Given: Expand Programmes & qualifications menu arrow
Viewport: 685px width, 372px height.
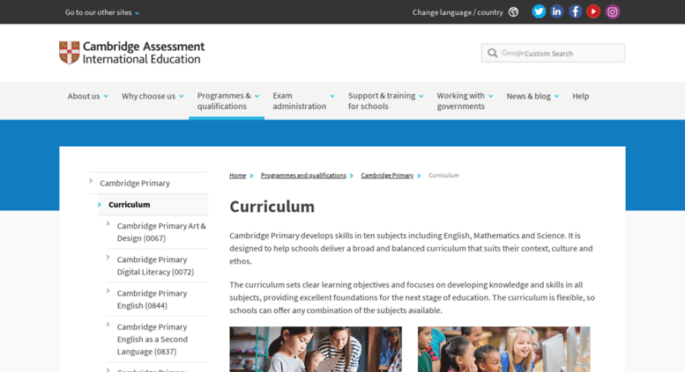Looking at the screenshot, I should pyautogui.click(x=257, y=96).
